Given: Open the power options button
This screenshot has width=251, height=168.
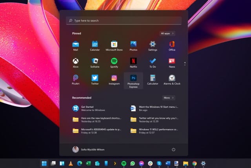Looking at the screenshot, I should tap(173, 150).
